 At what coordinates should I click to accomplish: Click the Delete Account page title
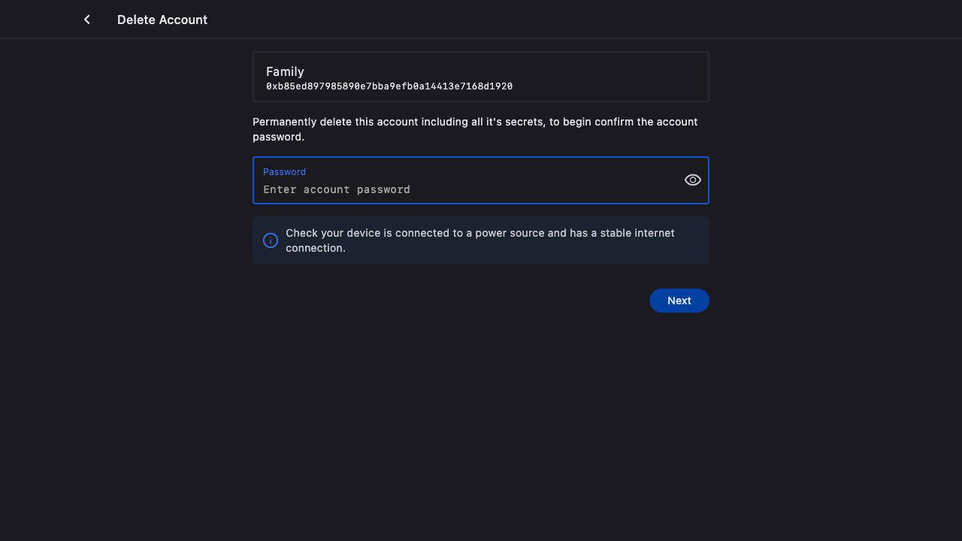pos(162,20)
